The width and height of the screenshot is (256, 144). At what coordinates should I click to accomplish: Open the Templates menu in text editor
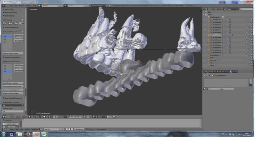click(35, 129)
